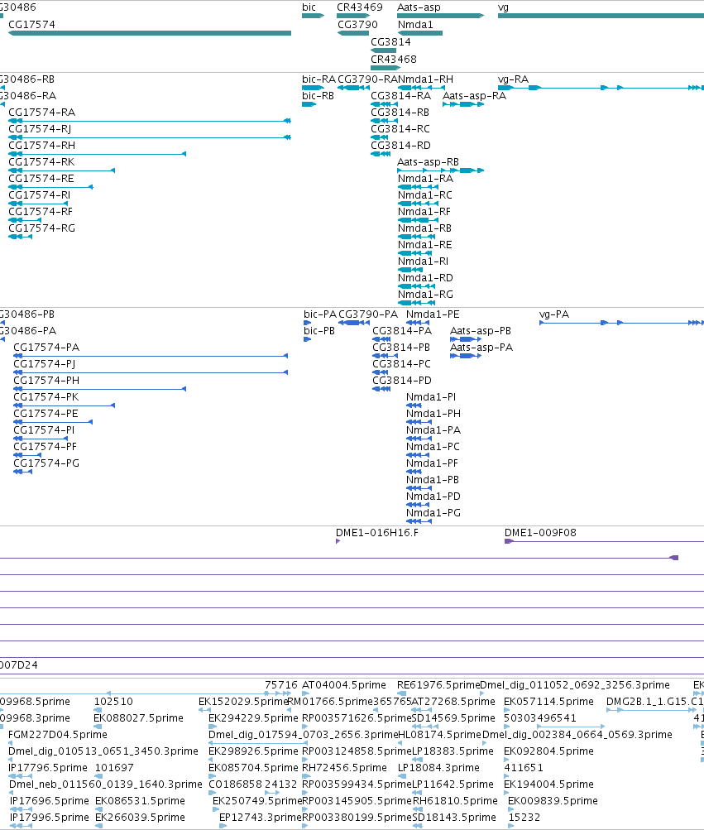
Task: Click the Aats-asp-RA transcript label
Action: click(x=474, y=96)
